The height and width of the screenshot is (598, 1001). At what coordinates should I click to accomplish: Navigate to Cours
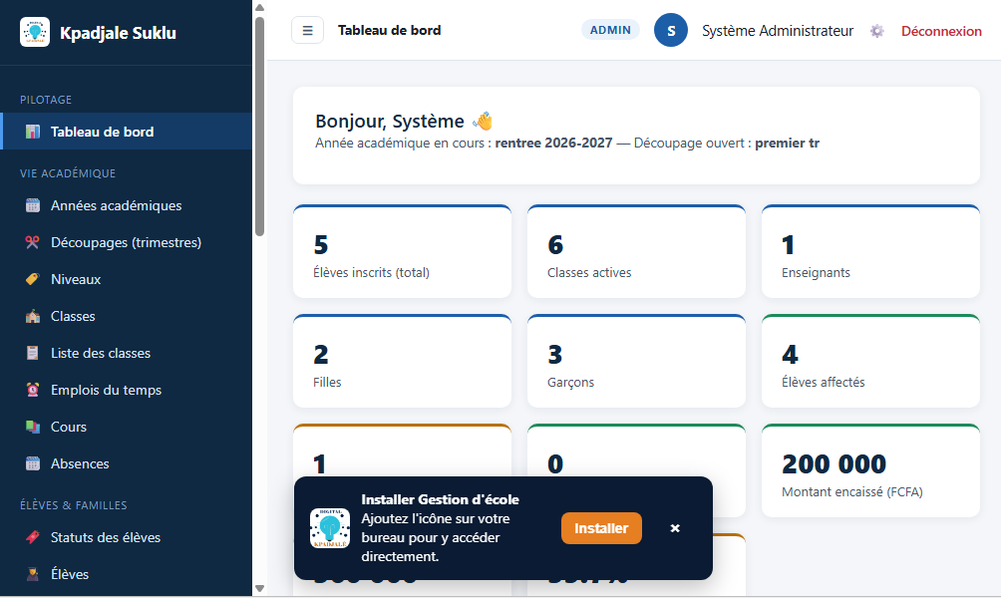(128, 427)
